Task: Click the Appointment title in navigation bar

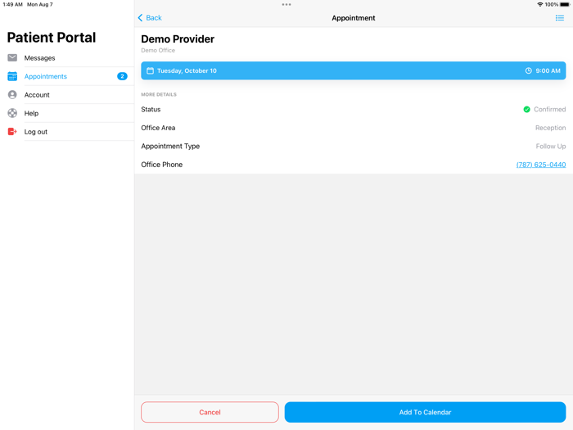Action: [354, 18]
